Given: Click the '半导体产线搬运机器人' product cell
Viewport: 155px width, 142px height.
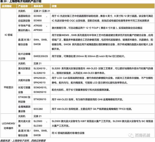Looking at the screenshot, I should 24,28.
